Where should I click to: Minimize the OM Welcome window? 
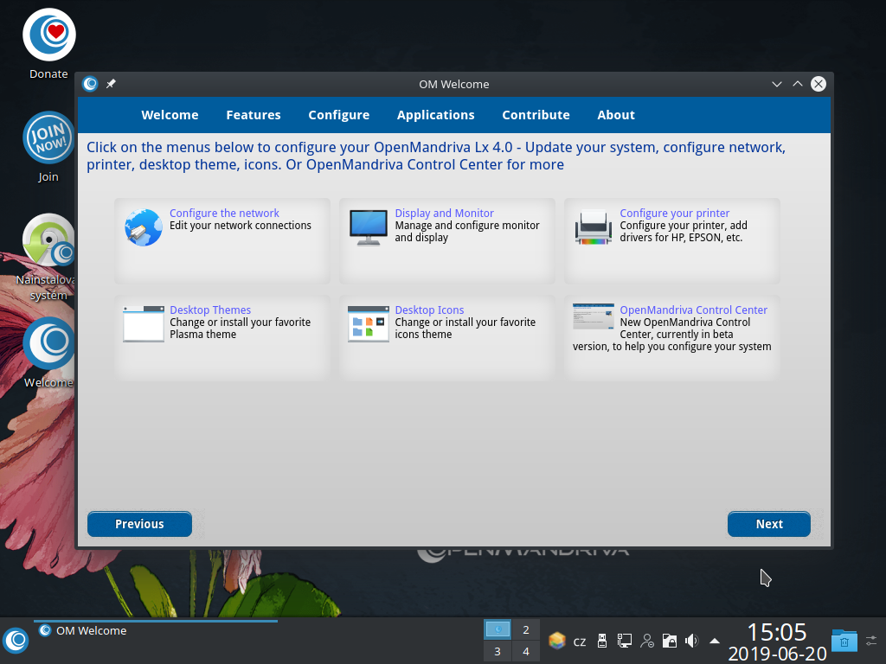pos(777,84)
